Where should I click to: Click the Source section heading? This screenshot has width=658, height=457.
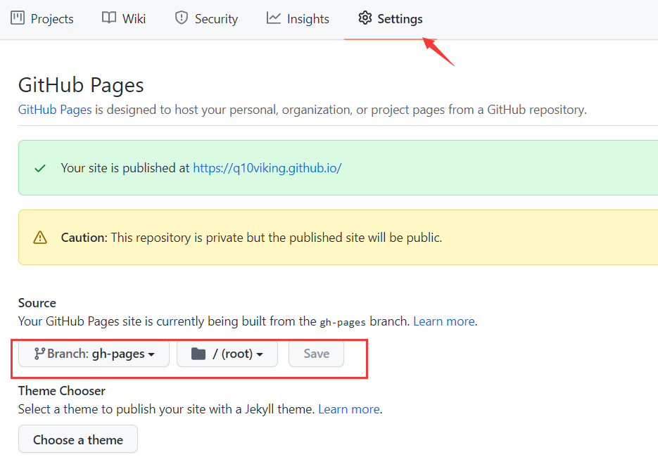pyautogui.click(x=37, y=303)
